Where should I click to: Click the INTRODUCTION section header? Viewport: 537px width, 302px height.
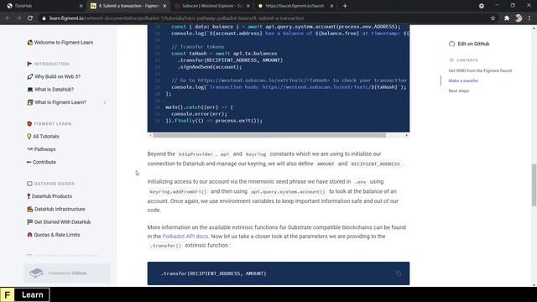pyautogui.click(x=51, y=64)
